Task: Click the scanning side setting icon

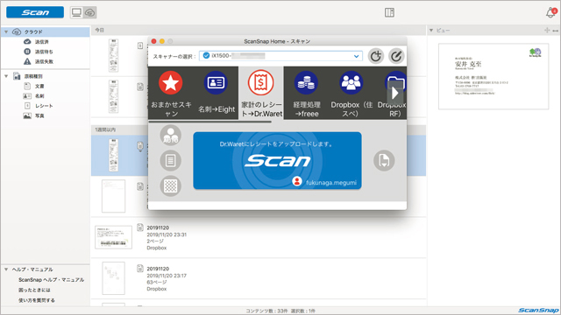Action: [171, 161]
